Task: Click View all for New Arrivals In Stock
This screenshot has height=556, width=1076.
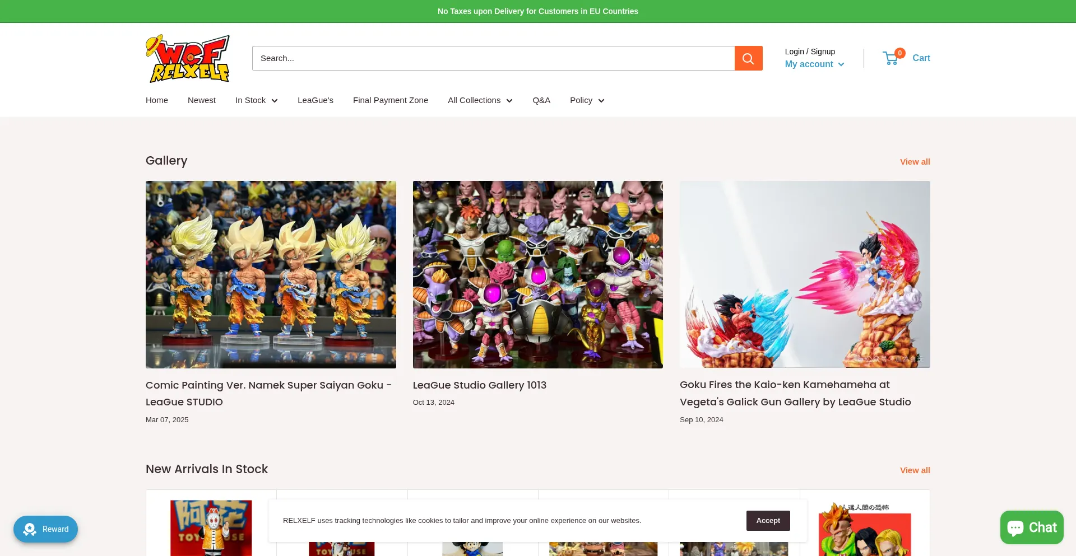Action: [x=915, y=470]
